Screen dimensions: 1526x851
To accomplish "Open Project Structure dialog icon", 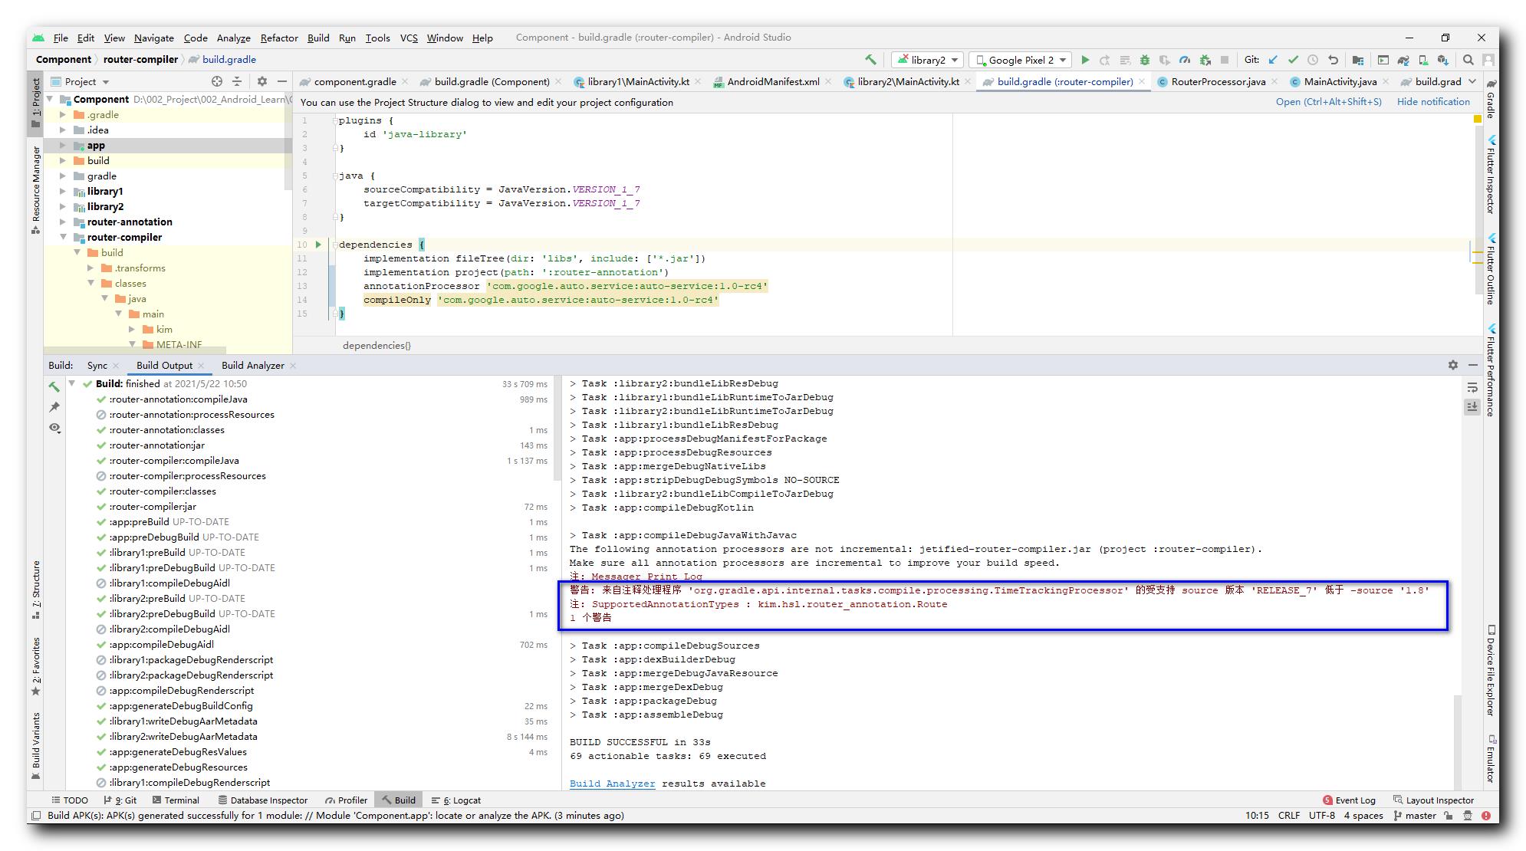I will pos(1358,60).
